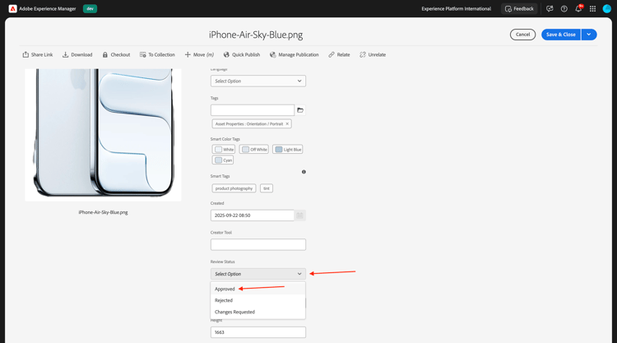Remove the Orientation / Portrait tag
Screen dimensions: 617x343
point(287,124)
